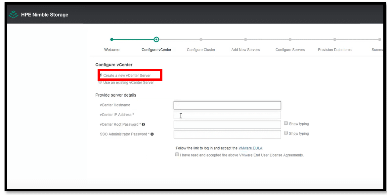Open the VMware EULA link
Screen dimensions: 387x195
(x=250, y=148)
